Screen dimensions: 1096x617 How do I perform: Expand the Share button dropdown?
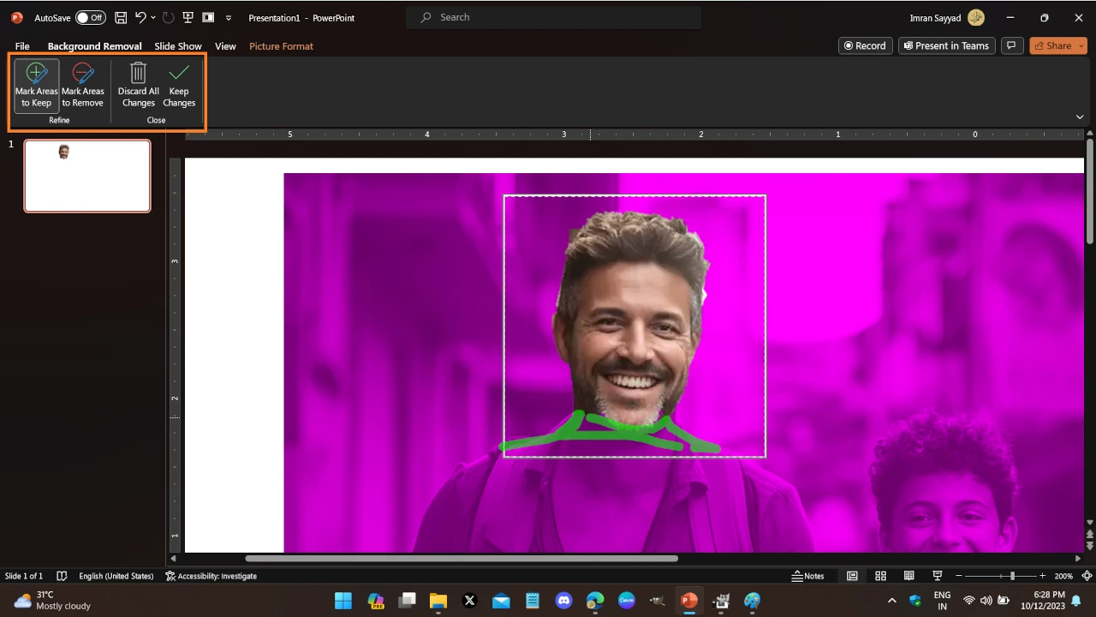point(1082,45)
